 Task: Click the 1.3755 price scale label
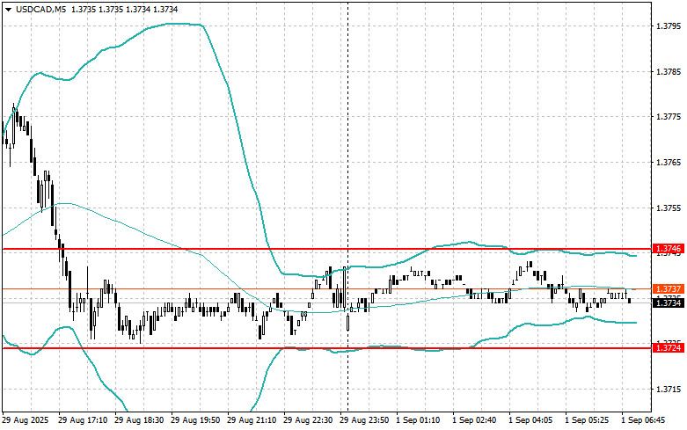tap(669, 208)
